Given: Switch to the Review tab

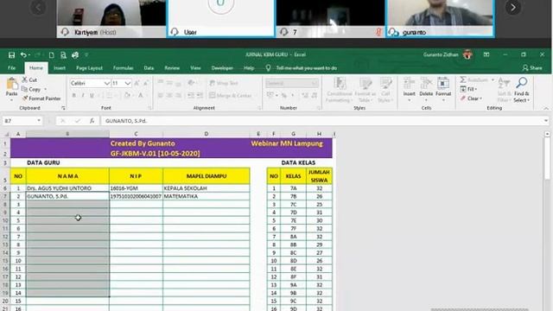Looking at the screenshot, I should (172, 67).
